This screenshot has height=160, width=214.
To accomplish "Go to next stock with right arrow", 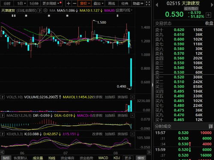I will coord(212,5).
